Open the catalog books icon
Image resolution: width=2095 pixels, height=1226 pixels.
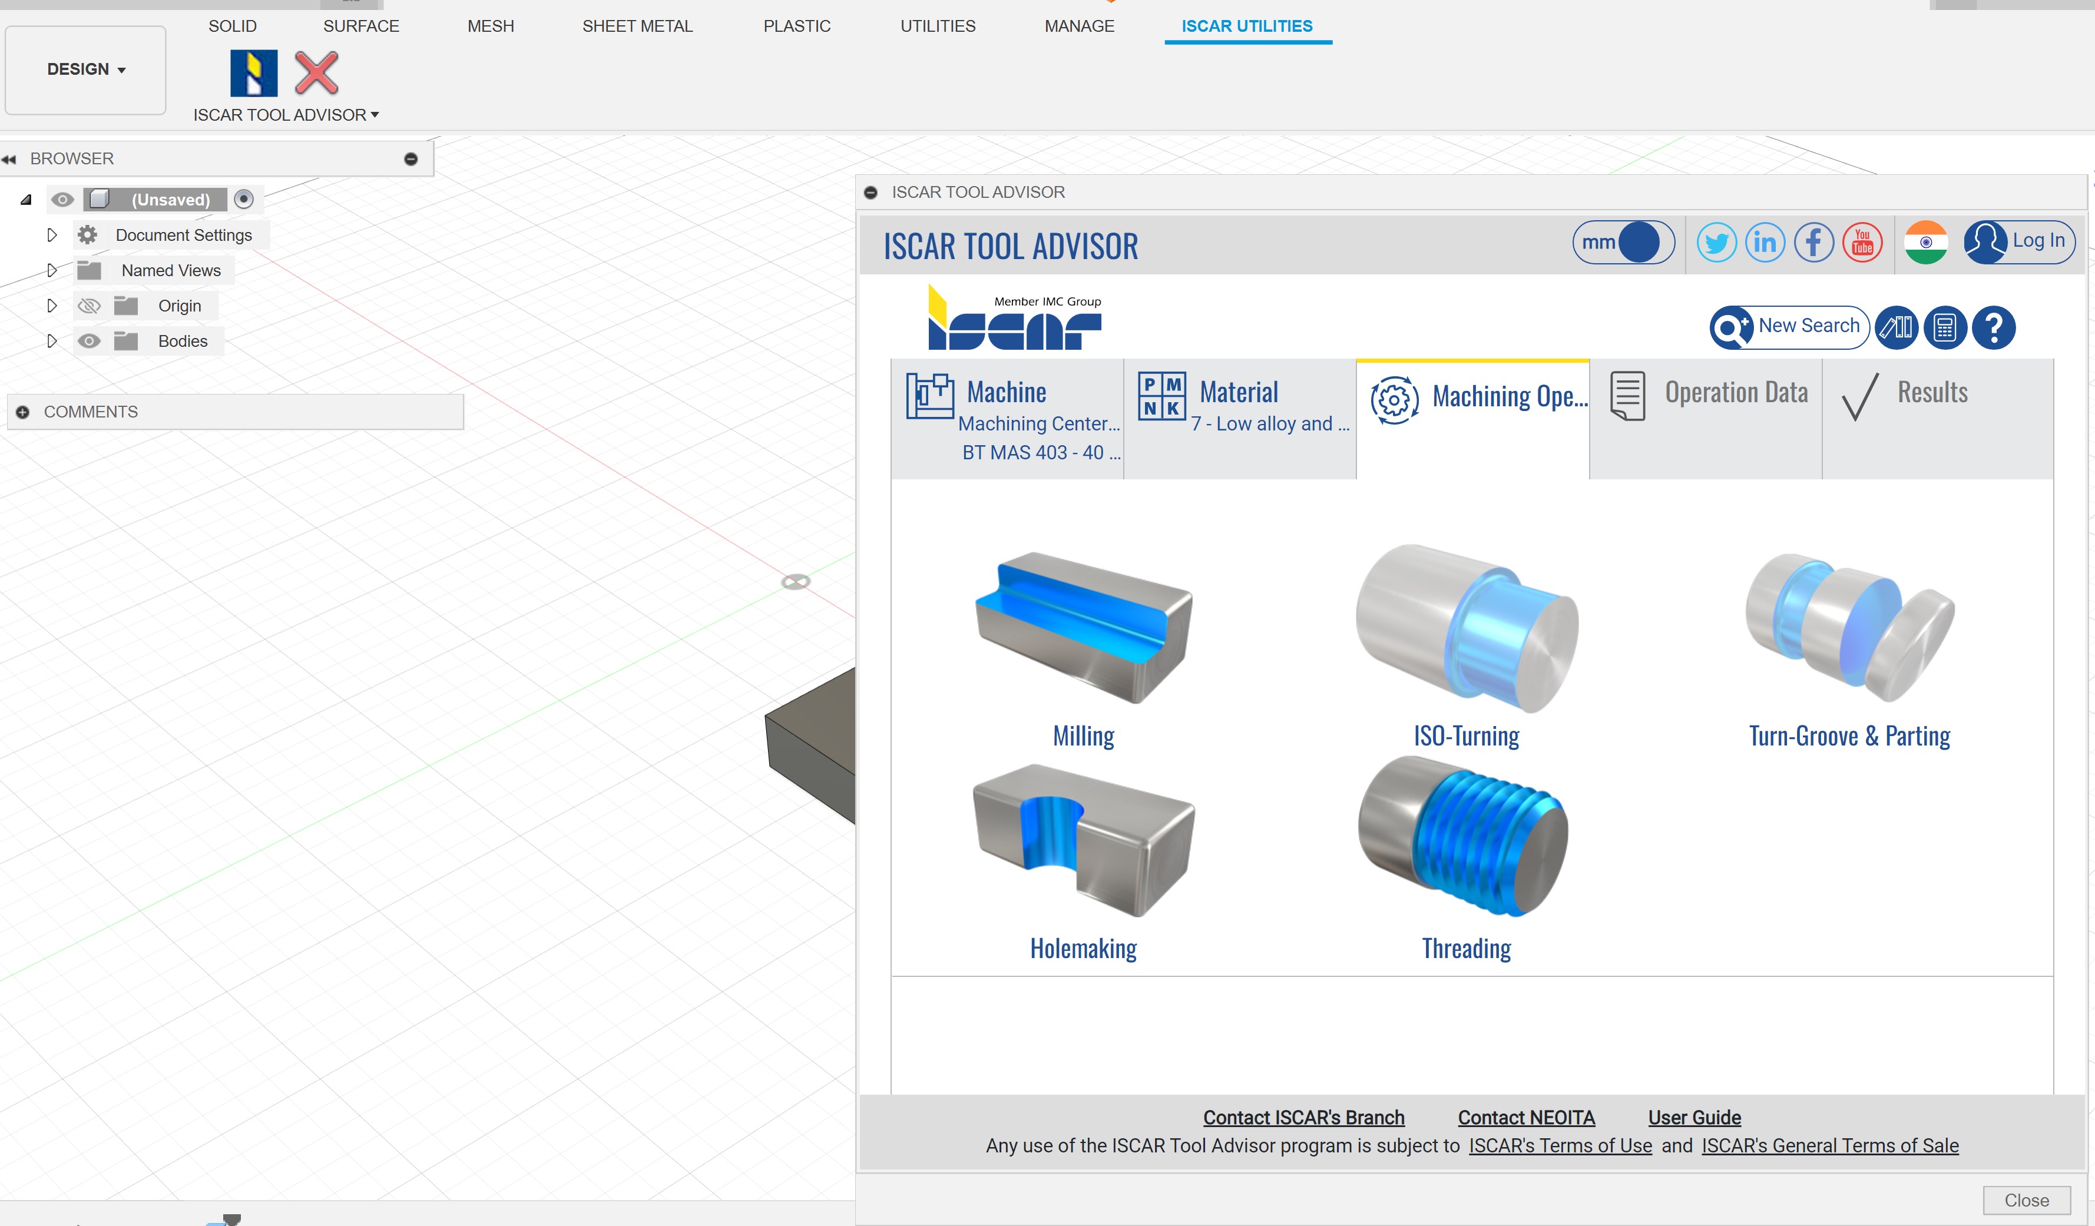[1897, 327]
